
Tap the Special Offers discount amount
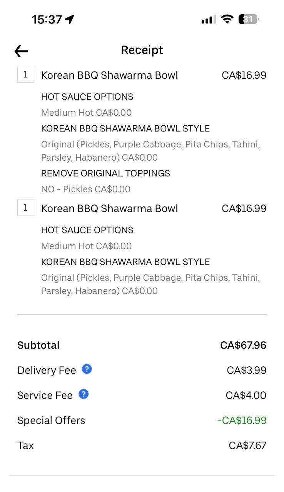click(242, 420)
